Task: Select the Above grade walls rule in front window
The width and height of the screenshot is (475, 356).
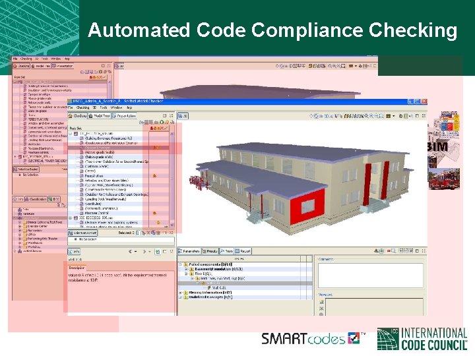Action: (100, 152)
